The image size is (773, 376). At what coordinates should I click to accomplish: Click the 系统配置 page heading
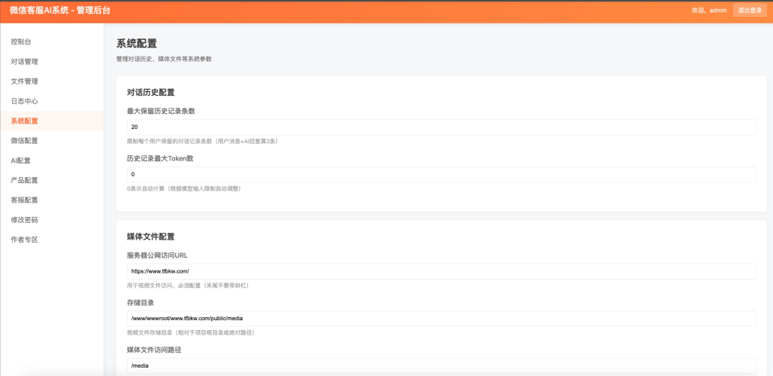click(137, 44)
